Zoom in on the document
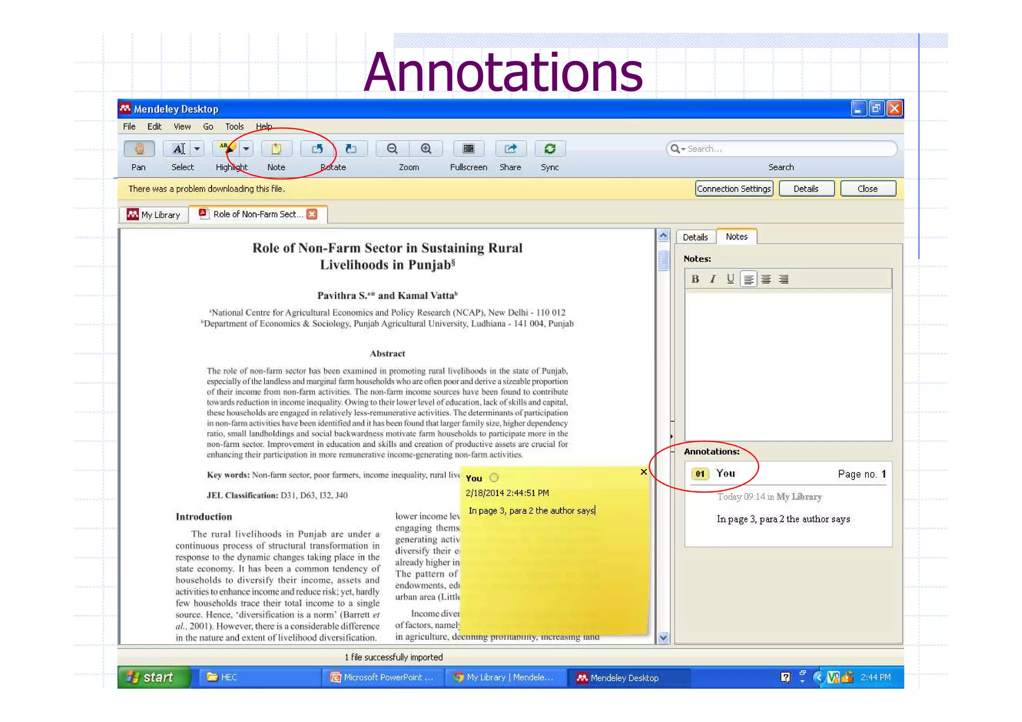This screenshot has width=1022, height=722. click(426, 149)
